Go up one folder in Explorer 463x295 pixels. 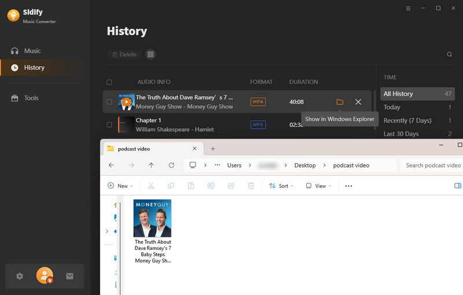(x=151, y=165)
